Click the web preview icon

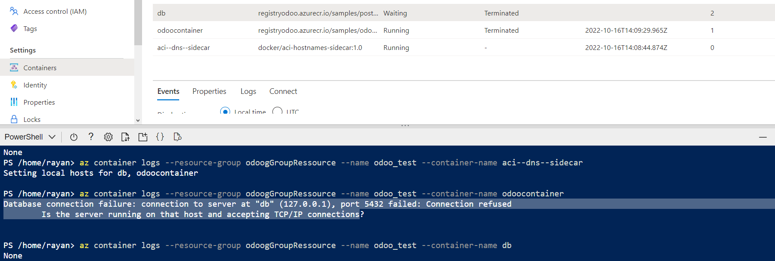(x=177, y=137)
